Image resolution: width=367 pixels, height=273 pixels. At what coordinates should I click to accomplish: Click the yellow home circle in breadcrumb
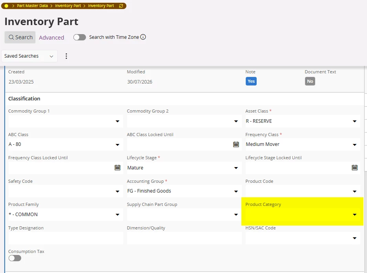click(x=6, y=6)
